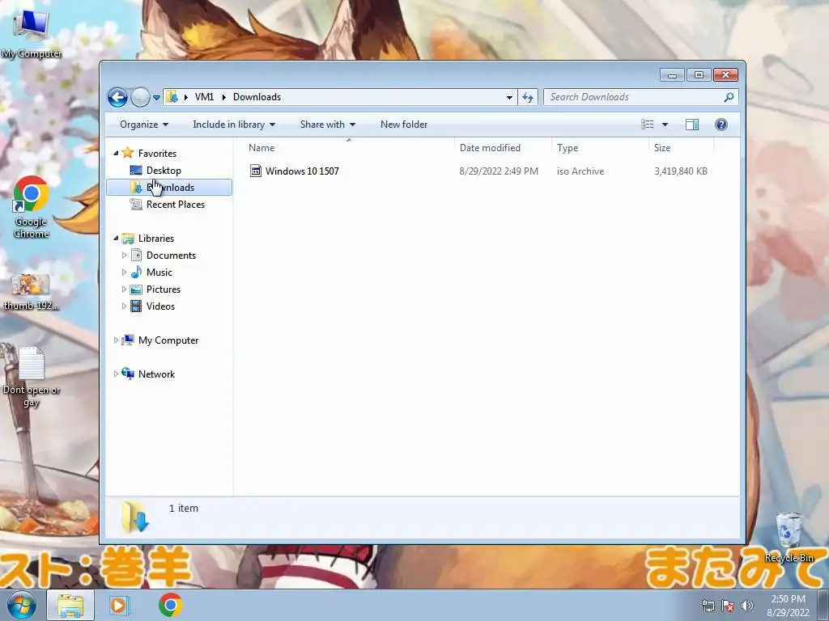Click the Forward navigation arrow button

(140, 97)
